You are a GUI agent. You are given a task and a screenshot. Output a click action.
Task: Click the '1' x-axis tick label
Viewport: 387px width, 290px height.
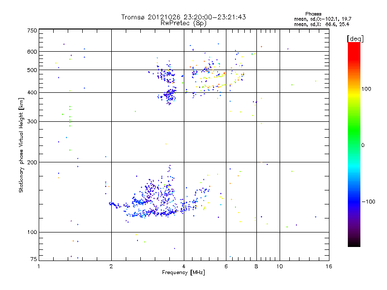[39, 266]
